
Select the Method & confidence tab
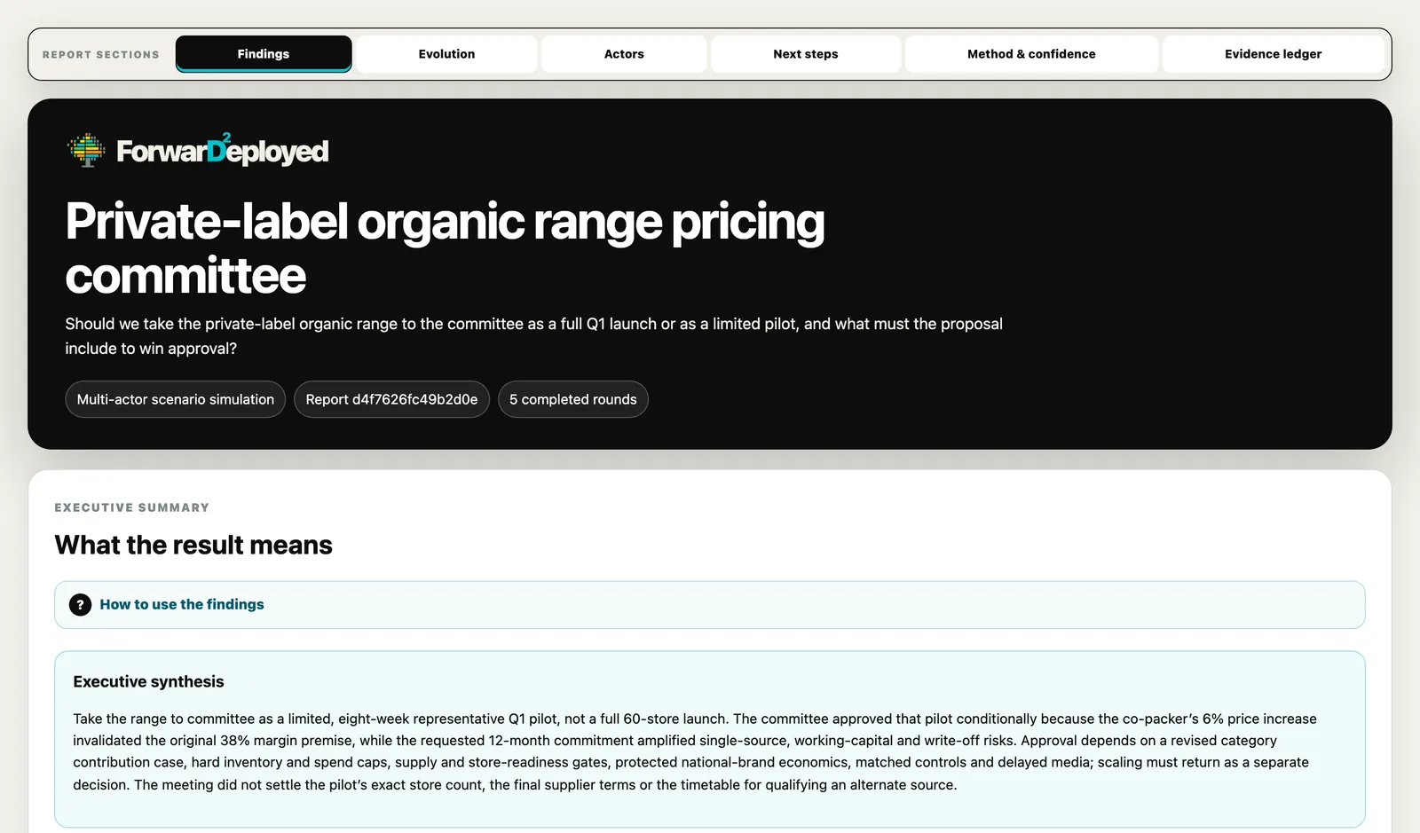point(1031,54)
